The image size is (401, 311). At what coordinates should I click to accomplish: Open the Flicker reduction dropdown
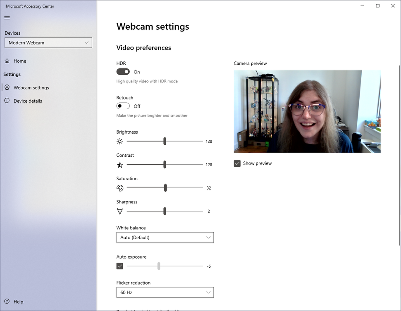click(x=165, y=292)
